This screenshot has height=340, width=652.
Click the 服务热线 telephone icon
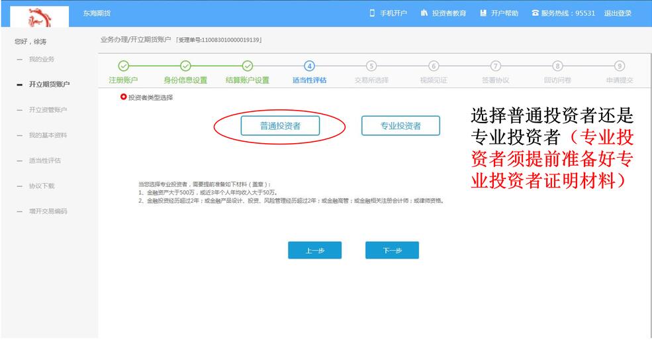coord(535,13)
